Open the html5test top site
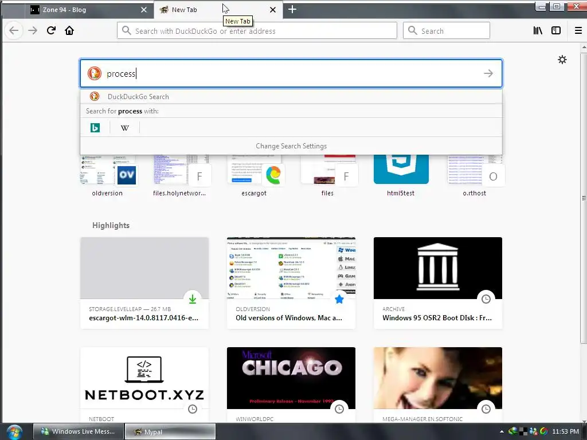This screenshot has width=587, height=440. tap(401, 176)
